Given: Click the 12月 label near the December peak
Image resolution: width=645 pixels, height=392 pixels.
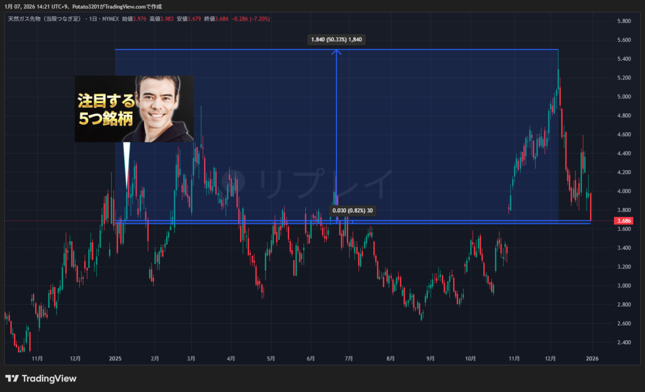Looking at the screenshot, I should (x=550, y=359).
